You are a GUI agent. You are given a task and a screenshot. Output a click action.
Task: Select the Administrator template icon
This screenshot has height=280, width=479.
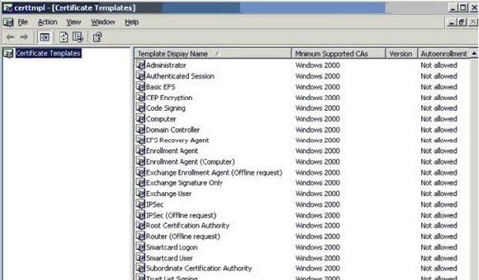pyautogui.click(x=140, y=65)
